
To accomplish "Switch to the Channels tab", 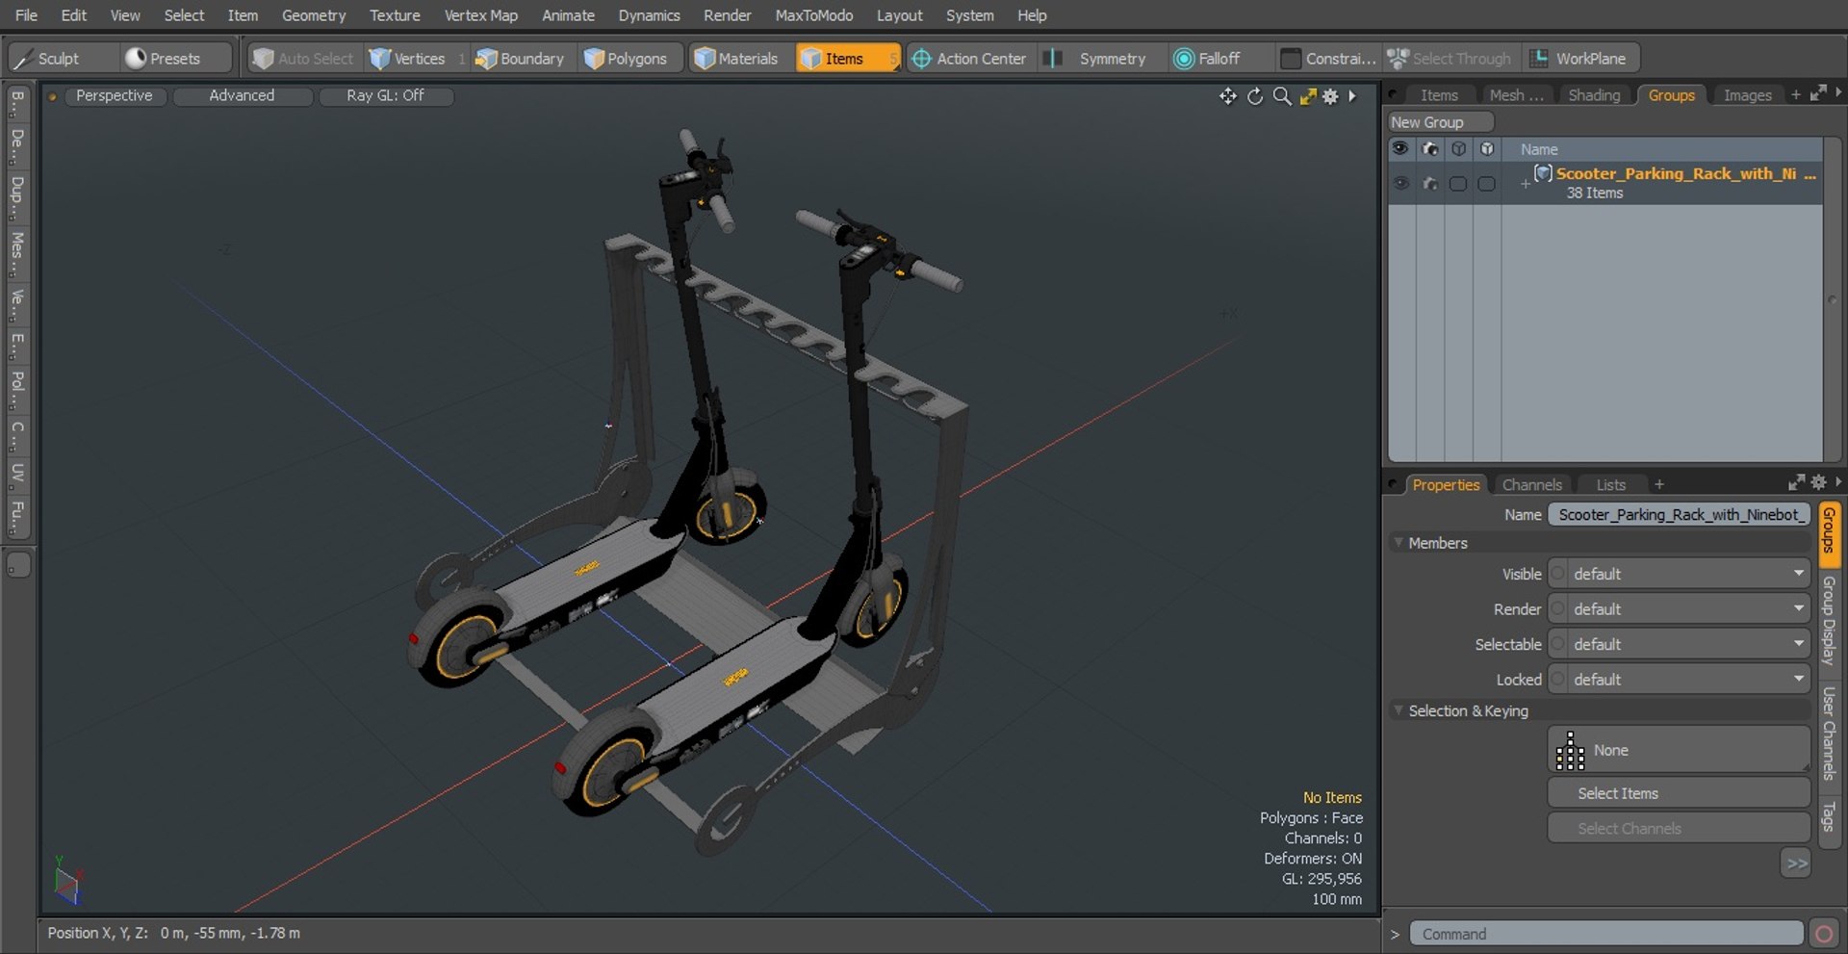I will [1531, 485].
